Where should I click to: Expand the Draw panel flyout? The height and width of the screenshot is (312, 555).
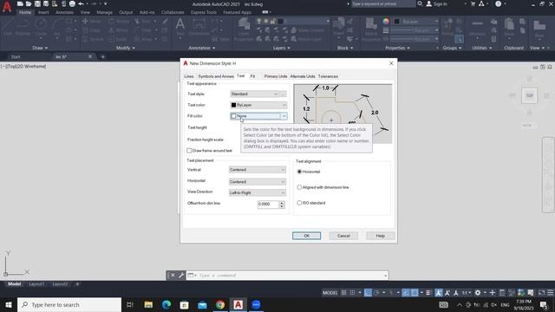point(40,48)
